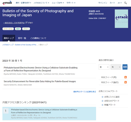
Task: Click the J-STAGE journal cover thumbnail
Action: click(121, 19)
